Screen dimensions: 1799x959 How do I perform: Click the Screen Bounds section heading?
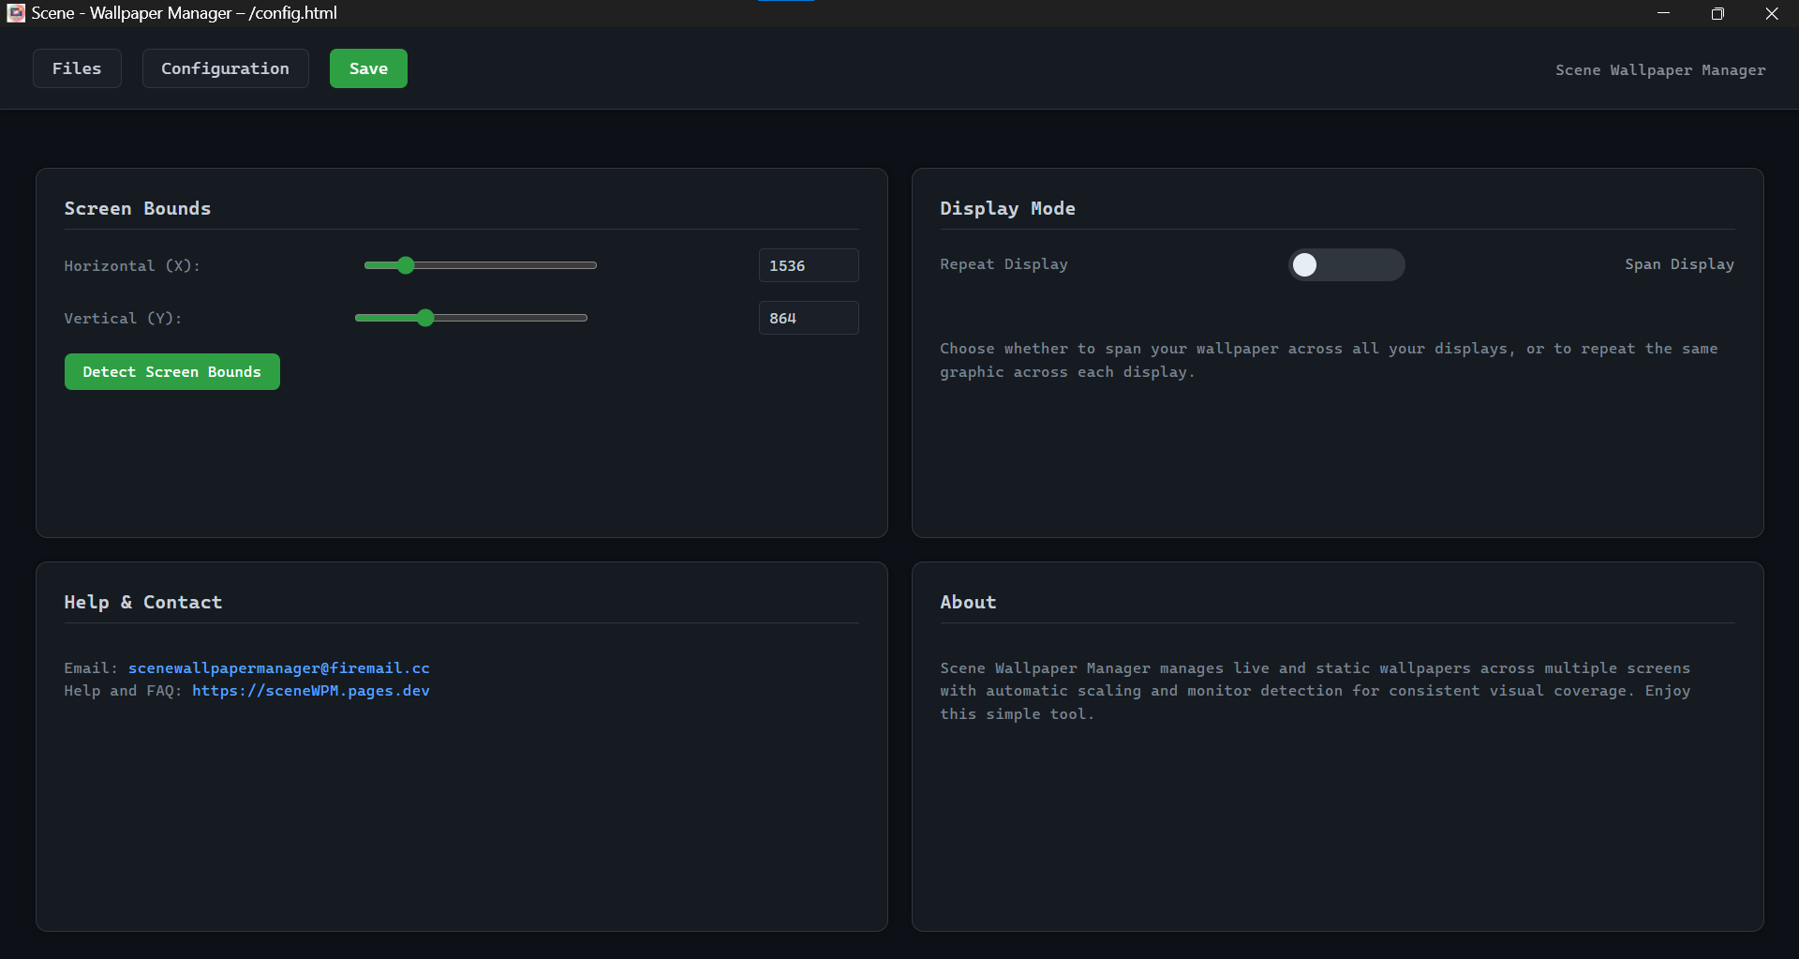pyautogui.click(x=137, y=208)
